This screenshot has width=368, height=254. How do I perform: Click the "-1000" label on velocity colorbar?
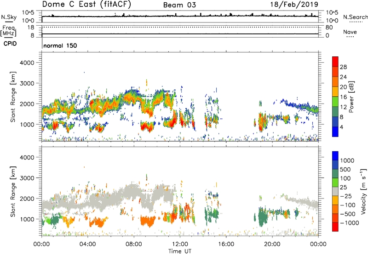(350, 223)
